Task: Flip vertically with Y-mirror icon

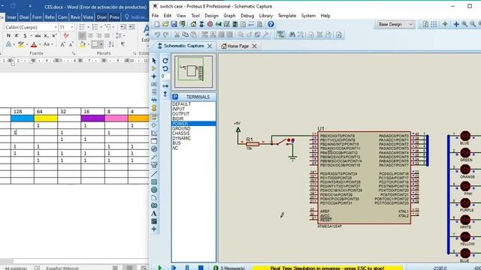Action: pos(165,94)
